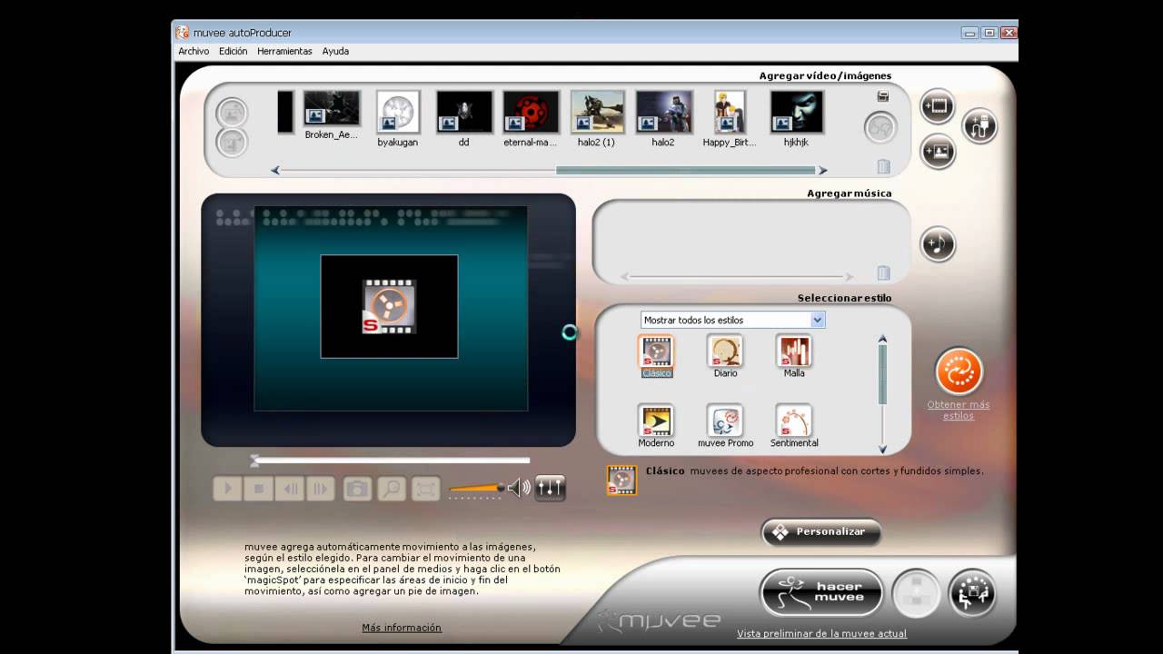Image resolution: width=1163 pixels, height=654 pixels.
Task: Click the styles list vertical scrollbar thumb
Action: 882,374
